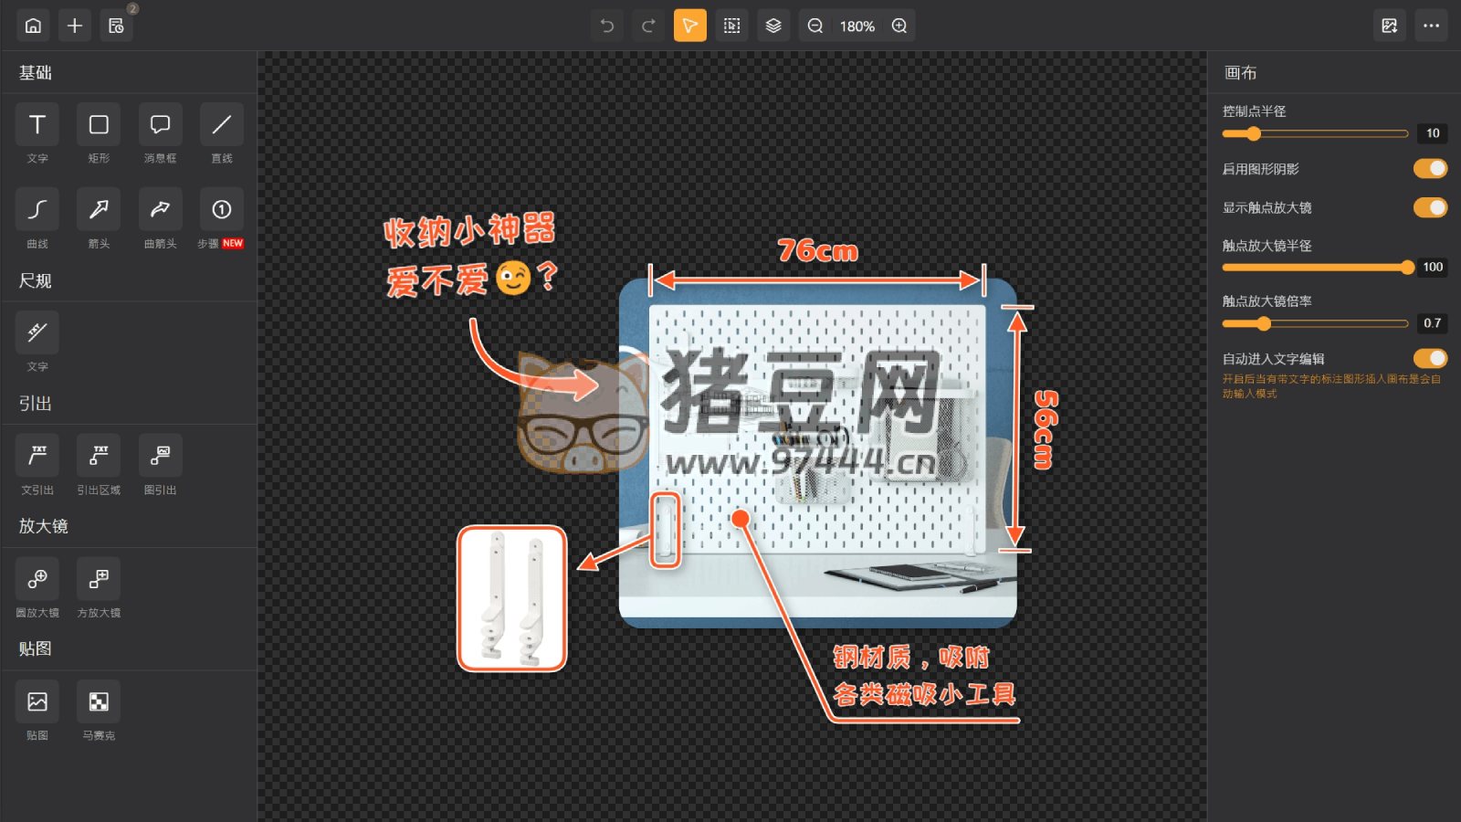This screenshot has width=1461, height=822.
Task: Click the 180% zoom level display
Action: coord(857,26)
